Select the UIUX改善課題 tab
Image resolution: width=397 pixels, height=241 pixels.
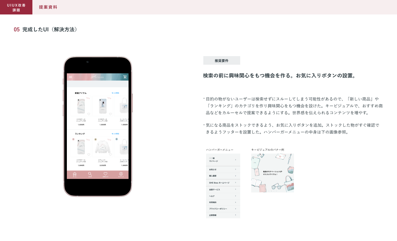click(16, 7)
